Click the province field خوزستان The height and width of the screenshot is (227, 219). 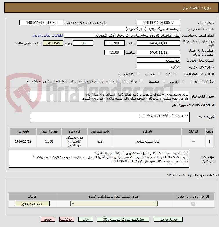point(158,60)
